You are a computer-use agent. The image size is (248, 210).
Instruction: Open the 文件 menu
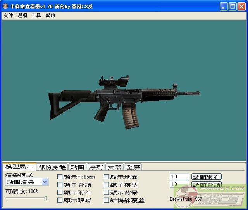(8, 16)
